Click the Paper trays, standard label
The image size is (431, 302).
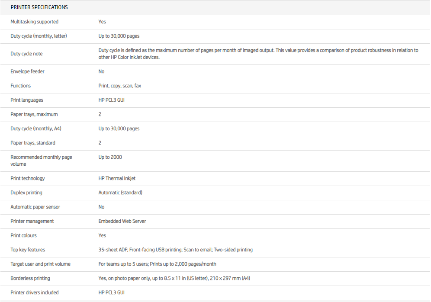33,143
